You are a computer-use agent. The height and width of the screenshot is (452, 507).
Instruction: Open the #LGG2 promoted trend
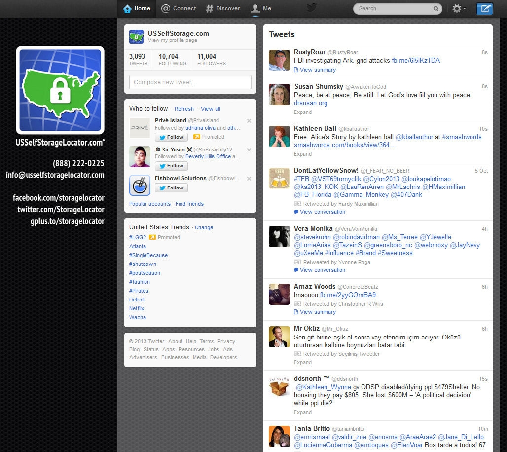pyautogui.click(x=138, y=237)
